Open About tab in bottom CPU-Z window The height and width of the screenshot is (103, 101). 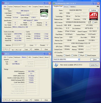coord(47,57)
